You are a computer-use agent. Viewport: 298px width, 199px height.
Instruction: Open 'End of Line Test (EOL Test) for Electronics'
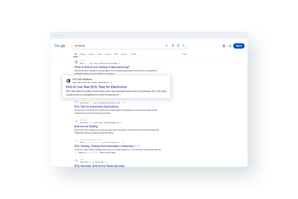(96, 87)
